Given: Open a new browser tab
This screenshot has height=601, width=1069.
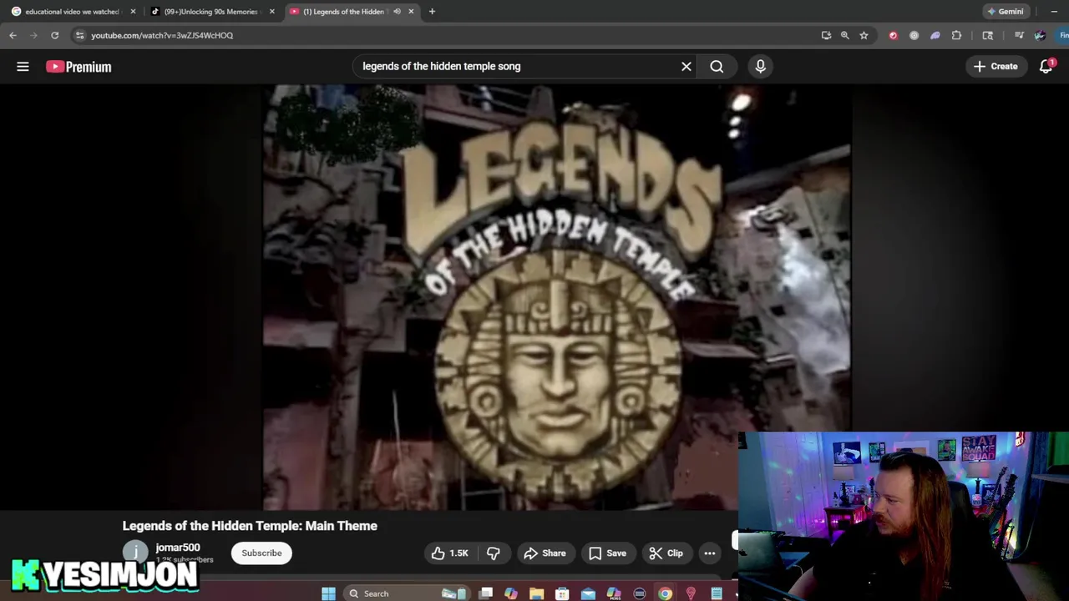Looking at the screenshot, I should point(432,12).
